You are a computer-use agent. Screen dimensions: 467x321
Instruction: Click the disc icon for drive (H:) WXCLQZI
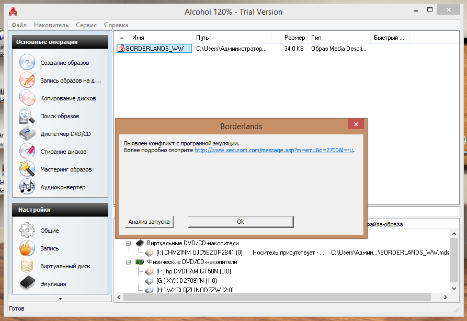[149, 290]
